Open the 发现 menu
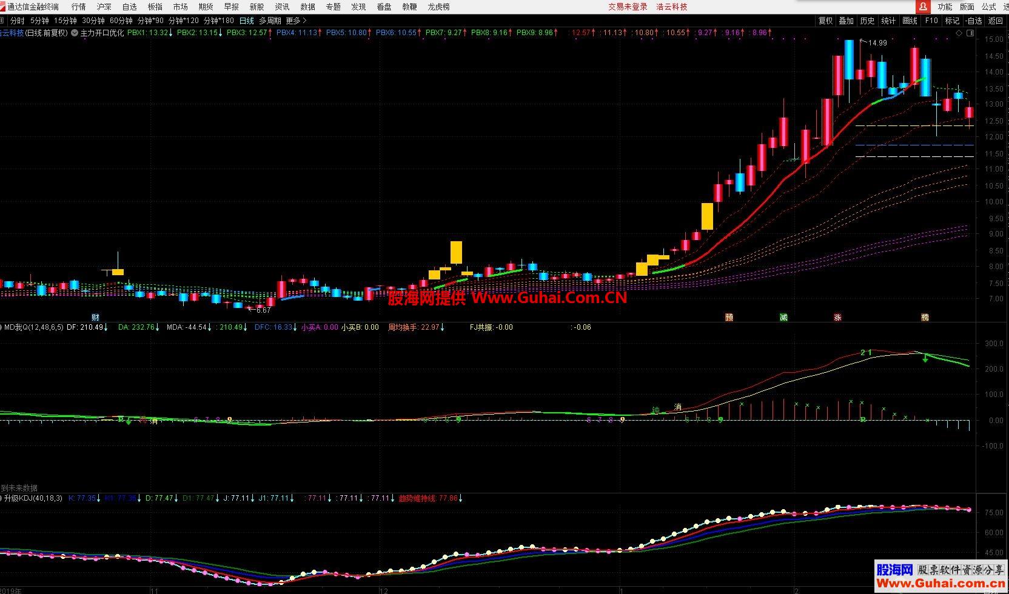This screenshot has width=1009, height=594. [x=359, y=7]
